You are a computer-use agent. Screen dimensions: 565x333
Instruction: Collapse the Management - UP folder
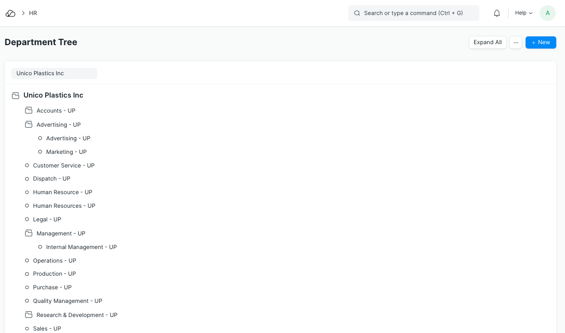(x=29, y=233)
